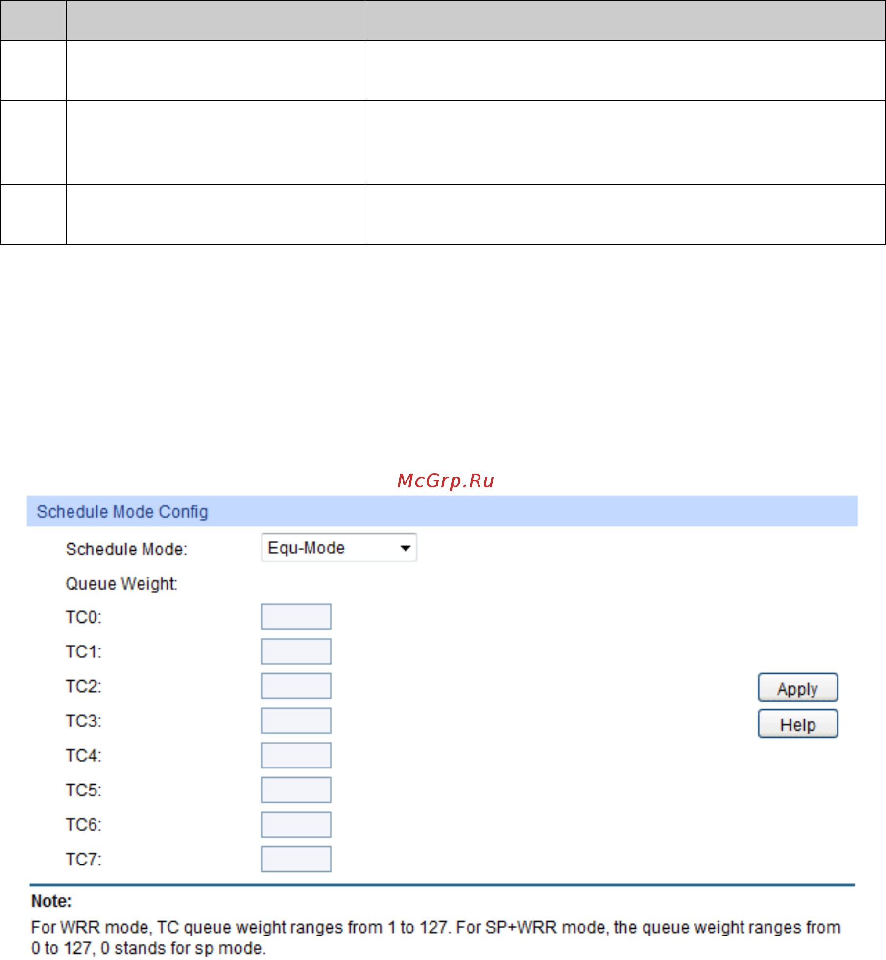The image size is (886, 960).
Task: Click the TC7: label
Action: click(84, 860)
